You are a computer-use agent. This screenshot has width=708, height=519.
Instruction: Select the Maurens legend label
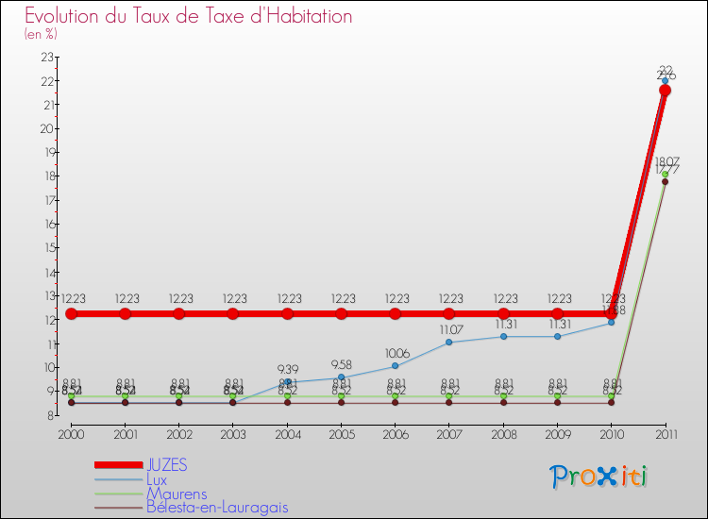(x=177, y=494)
